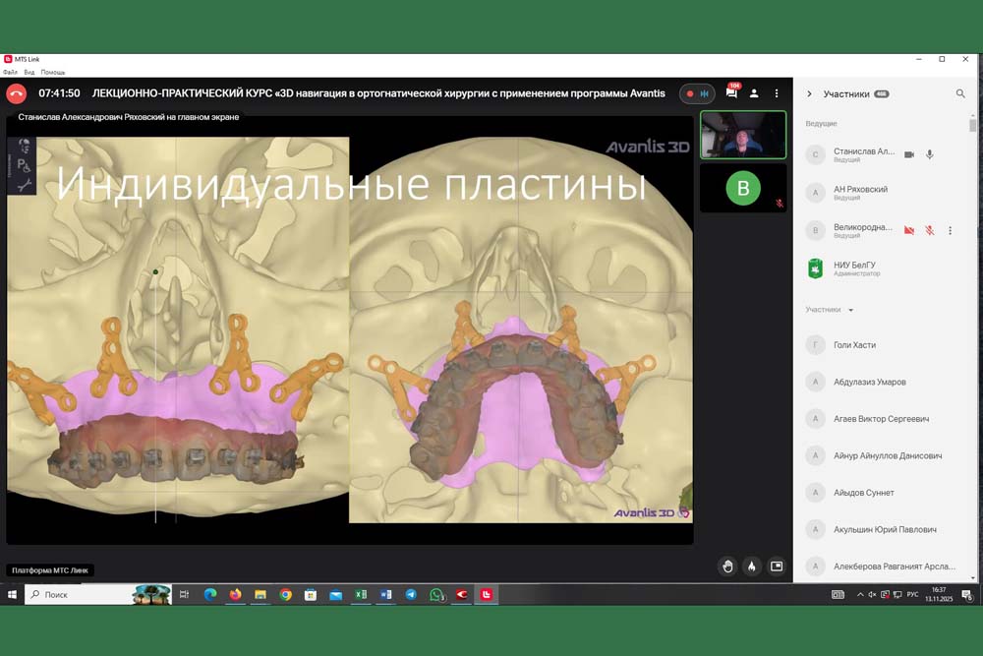Enable picture-in-picture view icon
The height and width of the screenshot is (656, 983).
pos(777,566)
